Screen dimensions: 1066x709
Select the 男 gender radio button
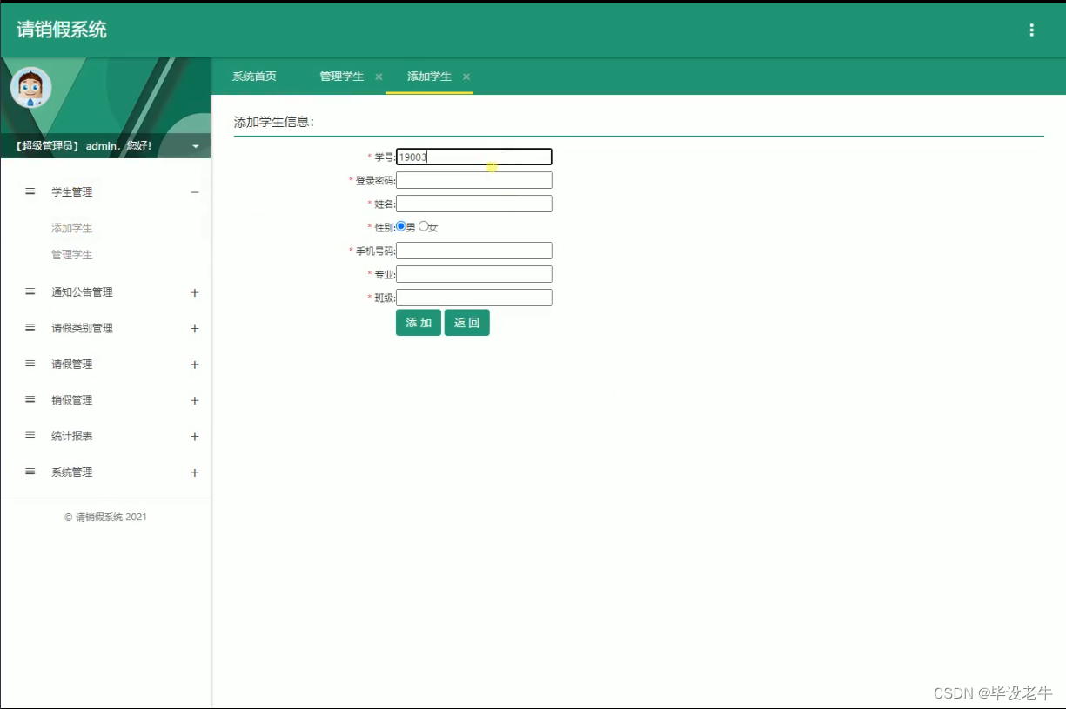pos(401,226)
